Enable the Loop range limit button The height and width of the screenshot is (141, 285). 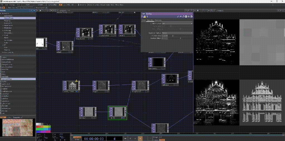[156, 139]
